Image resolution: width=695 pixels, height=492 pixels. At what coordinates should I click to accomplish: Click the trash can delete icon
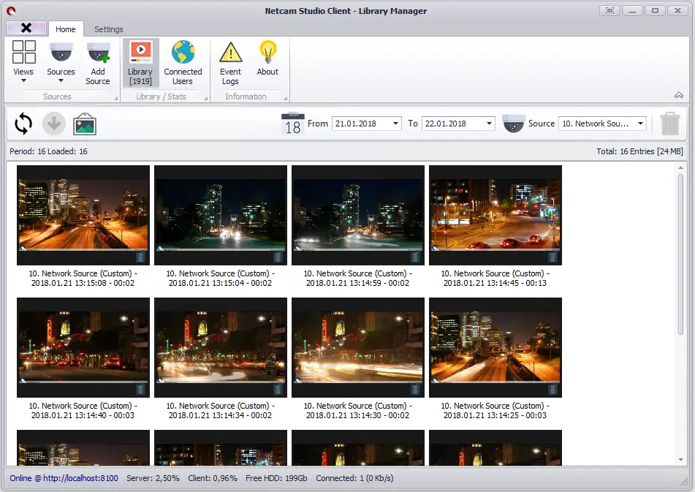click(x=669, y=124)
